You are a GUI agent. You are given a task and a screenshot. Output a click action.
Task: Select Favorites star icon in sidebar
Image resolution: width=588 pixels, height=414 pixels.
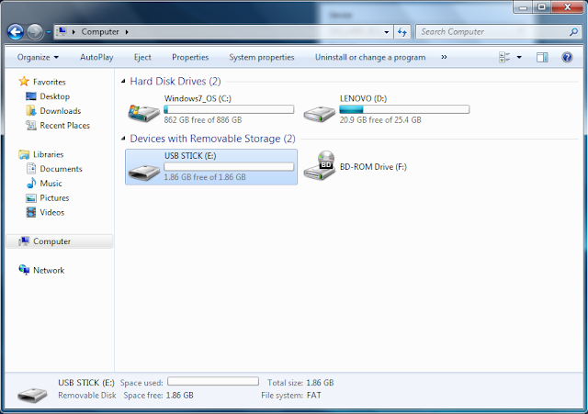click(x=24, y=82)
